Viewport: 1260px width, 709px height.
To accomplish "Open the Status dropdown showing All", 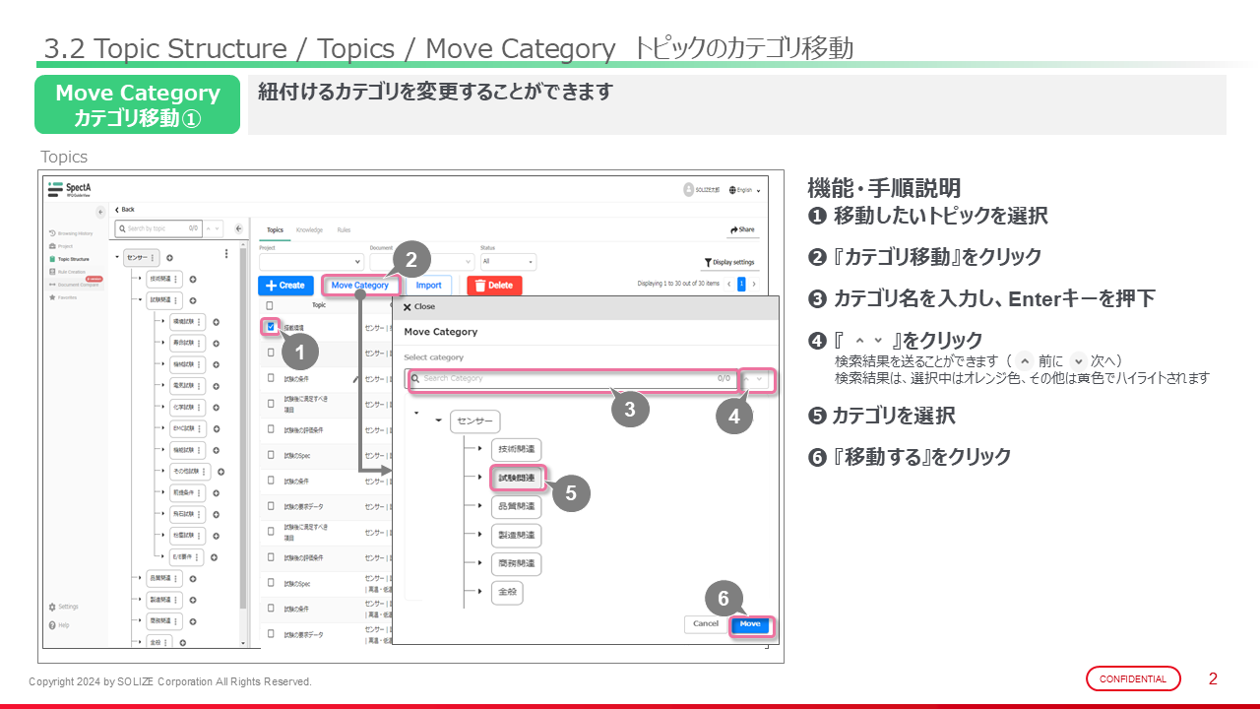I will point(508,263).
